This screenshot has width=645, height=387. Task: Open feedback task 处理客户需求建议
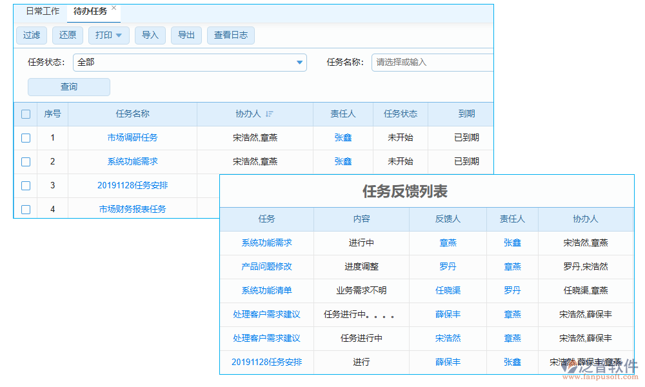coord(266,314)
